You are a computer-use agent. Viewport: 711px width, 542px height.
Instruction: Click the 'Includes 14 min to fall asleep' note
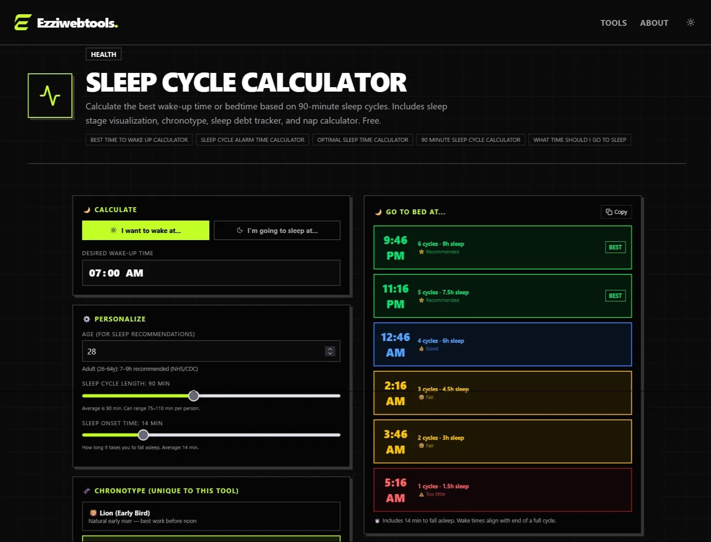469,520
